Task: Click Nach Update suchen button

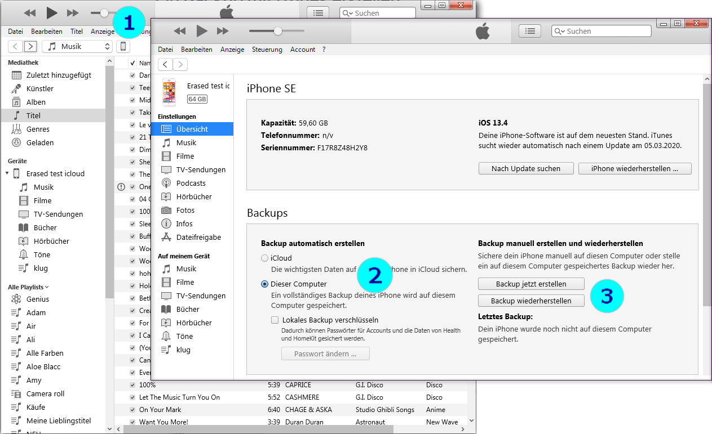Action: click(526, 168)
